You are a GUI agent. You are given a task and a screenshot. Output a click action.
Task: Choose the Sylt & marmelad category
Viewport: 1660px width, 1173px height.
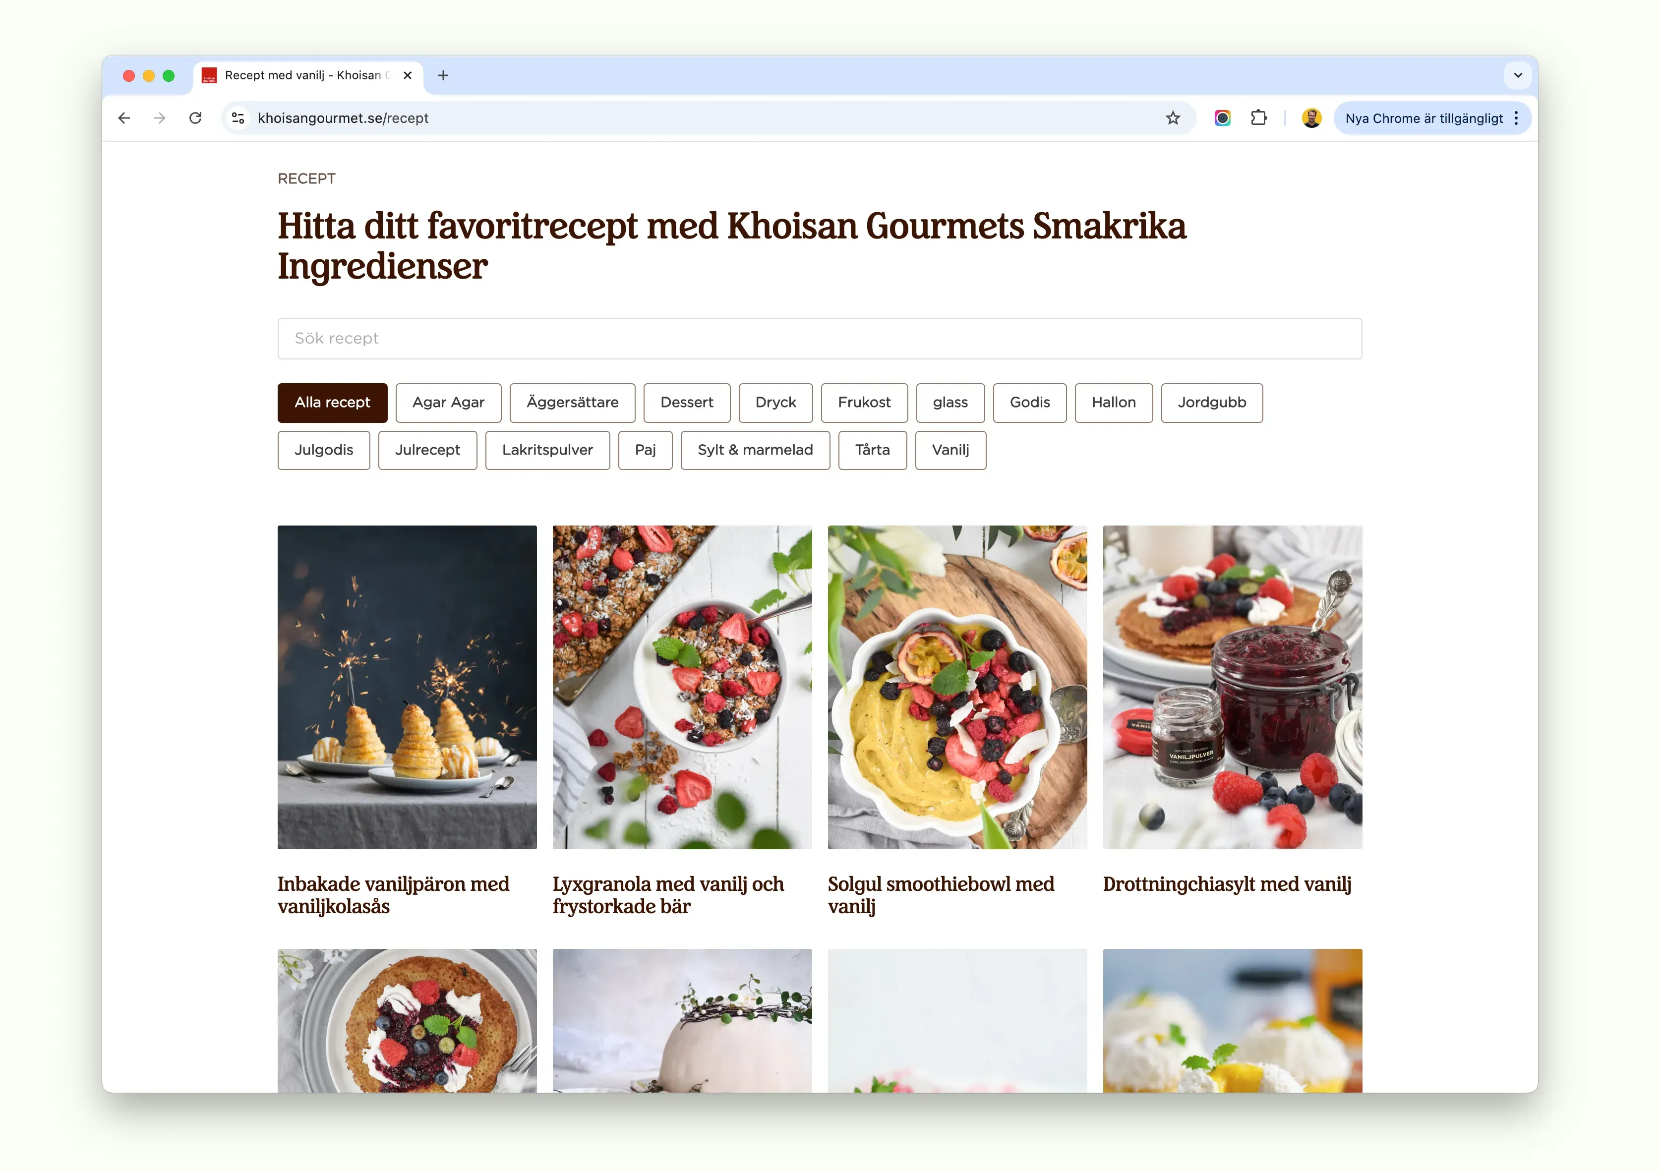[x=755, y=450]
